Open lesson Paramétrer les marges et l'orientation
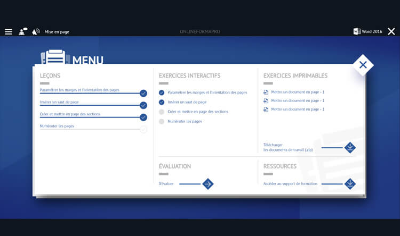400x236 pixels. point(79,90)
